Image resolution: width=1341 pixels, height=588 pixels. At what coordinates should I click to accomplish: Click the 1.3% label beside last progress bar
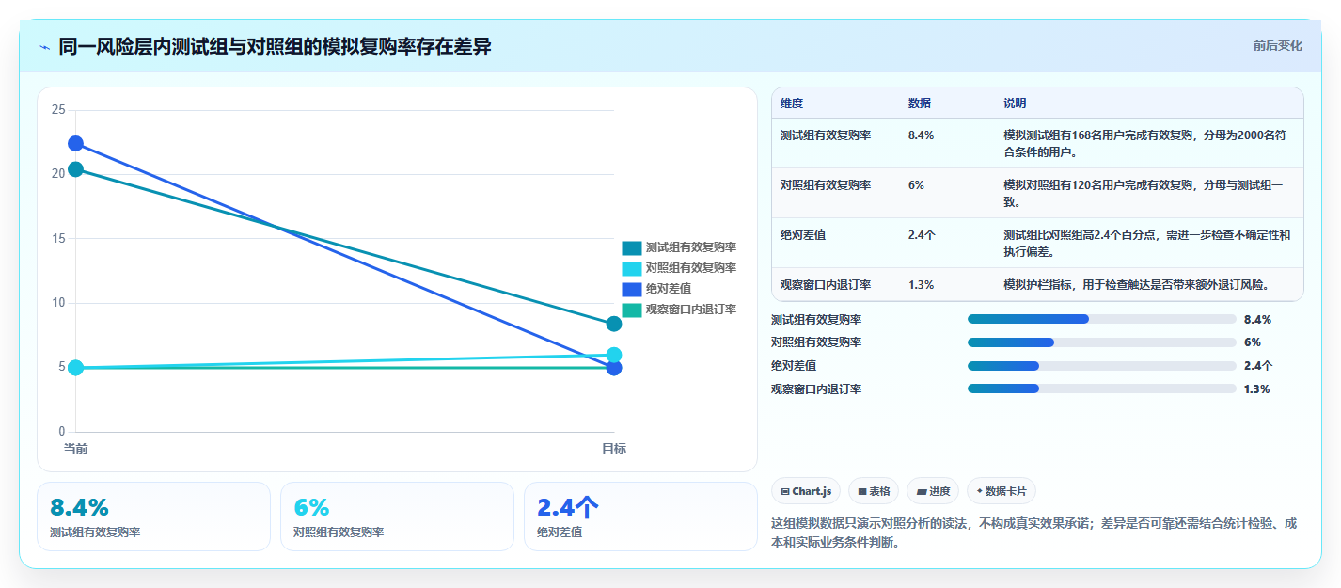point(1257,389)
